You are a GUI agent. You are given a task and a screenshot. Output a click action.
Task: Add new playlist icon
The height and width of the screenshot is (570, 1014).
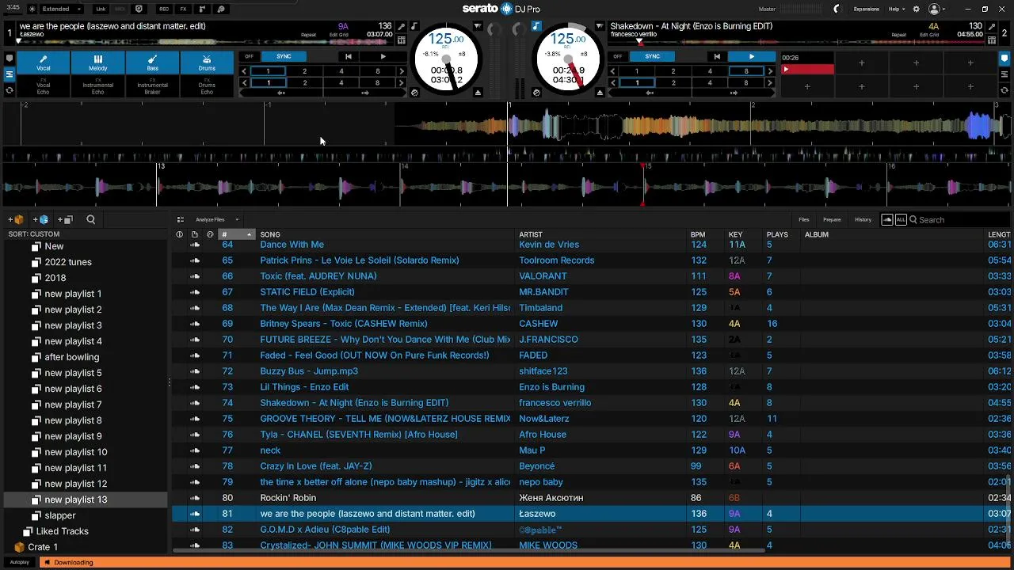[x=66, y=219]
